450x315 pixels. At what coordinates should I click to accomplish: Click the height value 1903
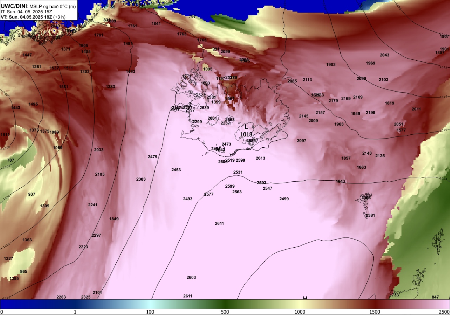331,65
